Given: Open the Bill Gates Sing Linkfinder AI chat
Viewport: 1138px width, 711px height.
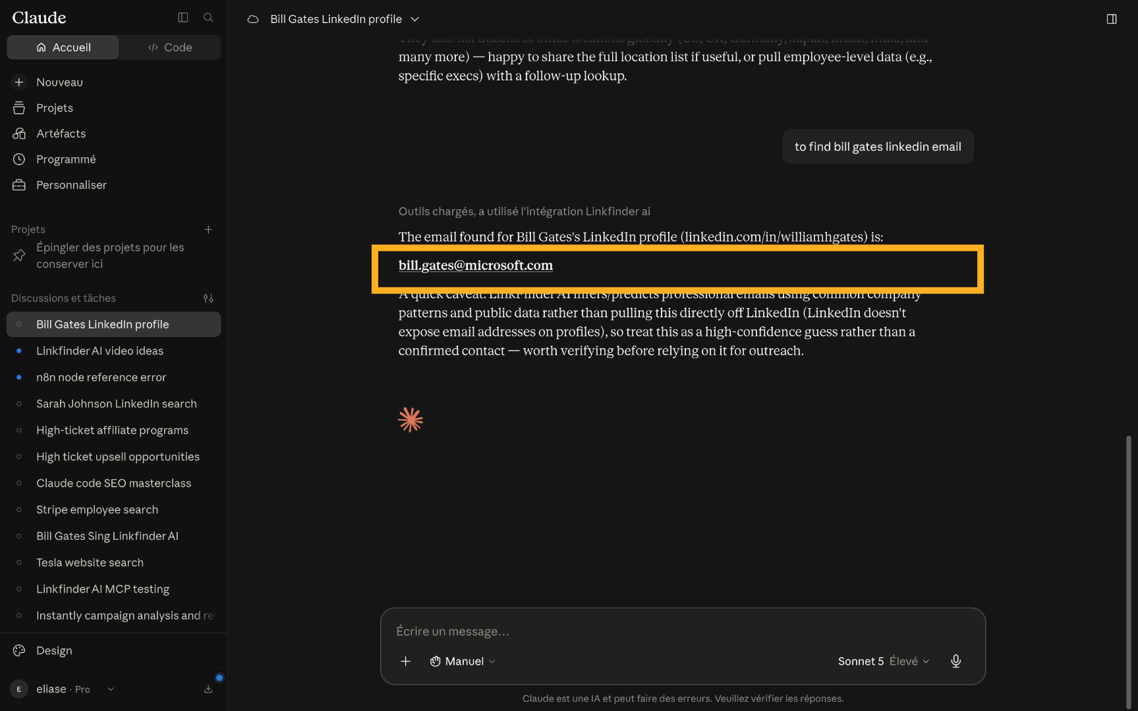Looking at the screenshot, I should click(x=113, y=536).
